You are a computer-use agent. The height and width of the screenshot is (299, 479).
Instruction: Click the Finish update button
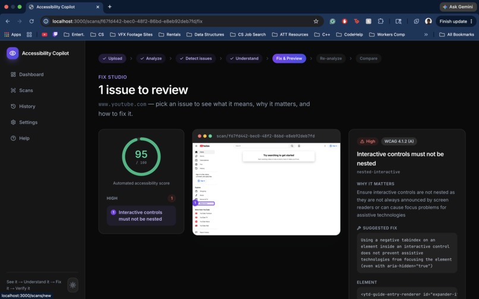click(456, 21)
